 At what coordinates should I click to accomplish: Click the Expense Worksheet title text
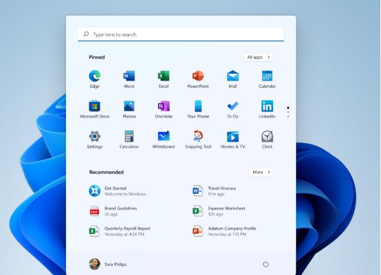pyautogui.click(x=227, y=208)
